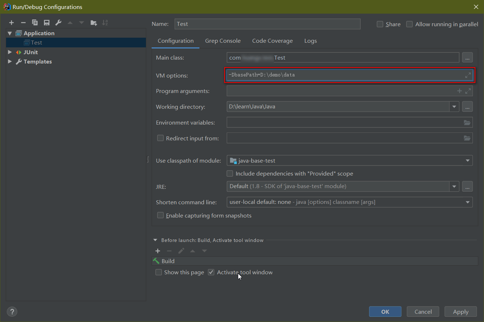Toggle the Share checkbox
The height and width of the screenshot is (322, 484).
pyautogui.click(x=380, y=24)
